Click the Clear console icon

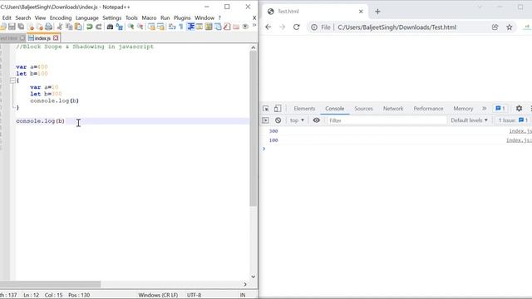278,120
